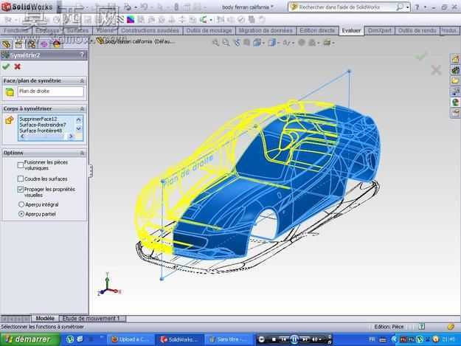Click the Plan de droite selection field

coord(51,91)
